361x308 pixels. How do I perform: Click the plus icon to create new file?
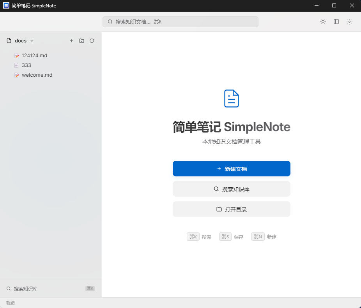pos(71,40)
